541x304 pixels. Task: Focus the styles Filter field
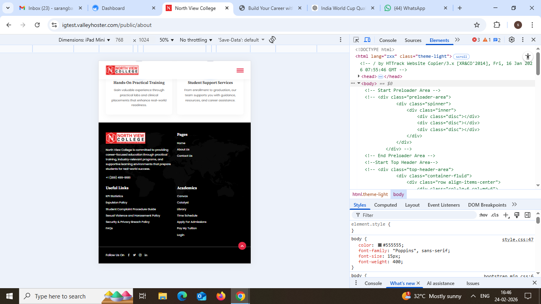(x=414, y=215)
